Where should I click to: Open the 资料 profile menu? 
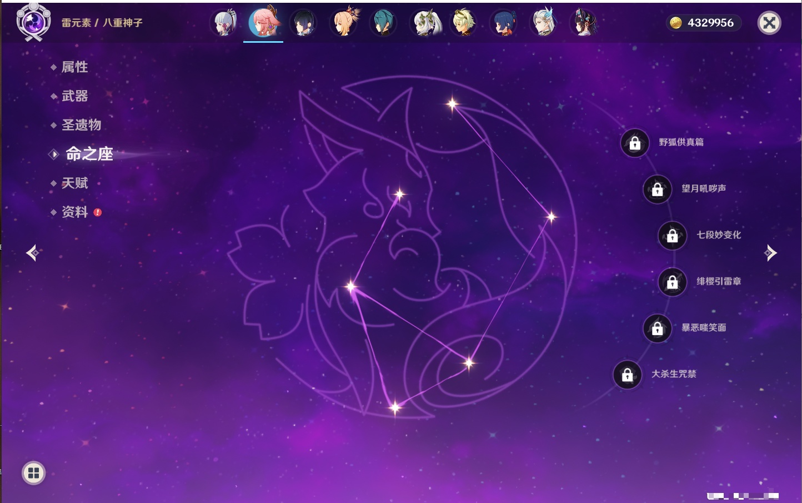[x=74, y=212]
